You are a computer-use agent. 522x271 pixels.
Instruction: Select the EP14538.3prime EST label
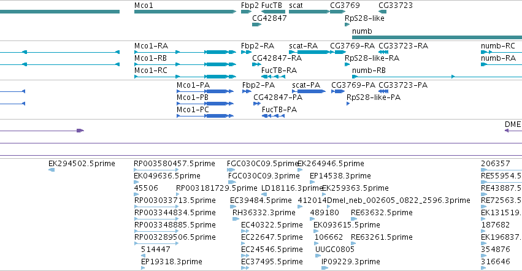point(340,176)
